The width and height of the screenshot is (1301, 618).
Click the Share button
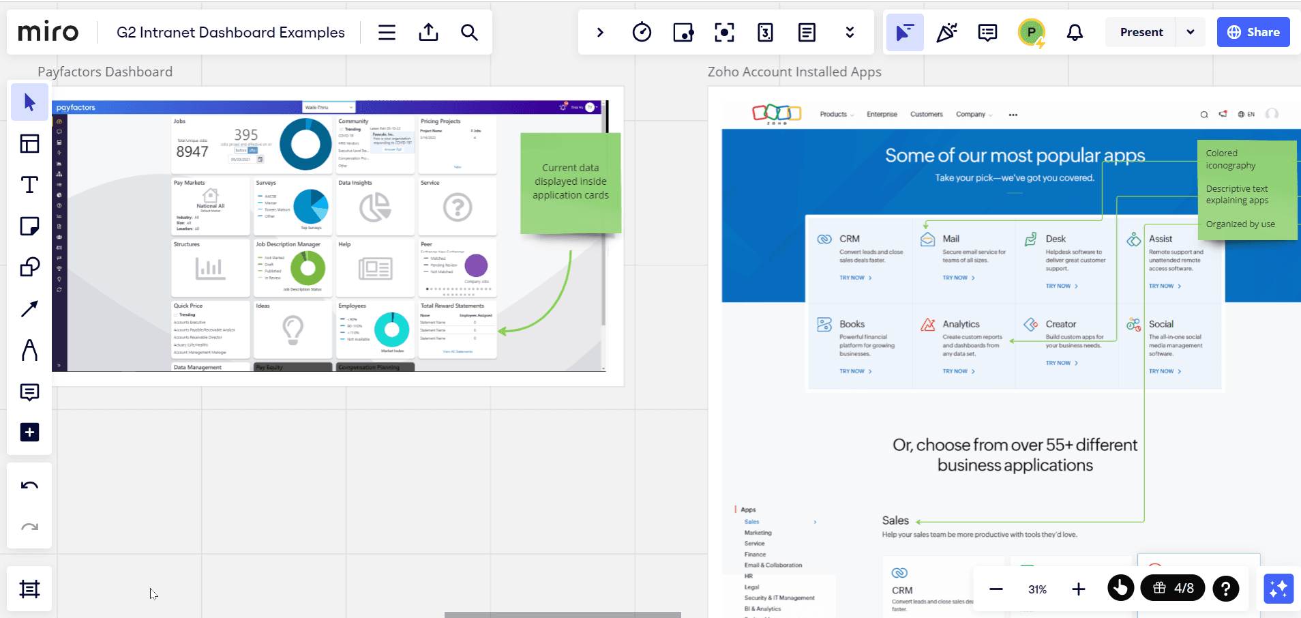click(x=1253, y=32)
